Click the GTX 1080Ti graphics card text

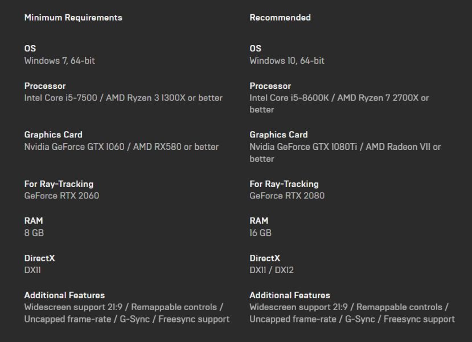[x=345, y=146]
